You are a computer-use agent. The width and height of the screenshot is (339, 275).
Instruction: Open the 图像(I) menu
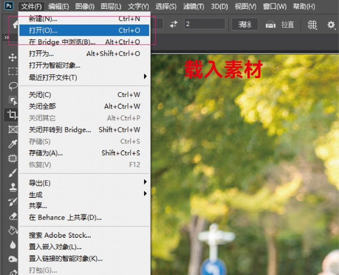coord(85,6)
